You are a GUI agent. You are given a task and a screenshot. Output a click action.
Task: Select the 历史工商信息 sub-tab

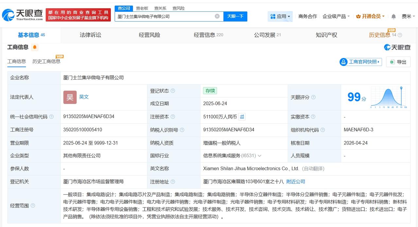[x=46, y=61]
